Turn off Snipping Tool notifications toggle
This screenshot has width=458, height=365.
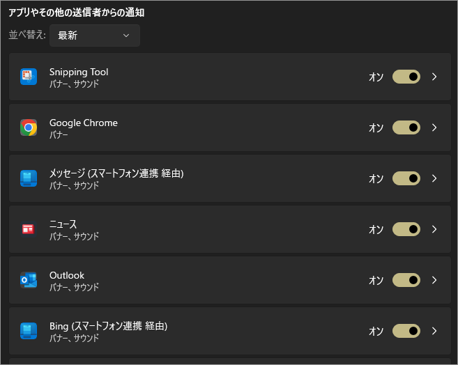[x=406, y=77]
